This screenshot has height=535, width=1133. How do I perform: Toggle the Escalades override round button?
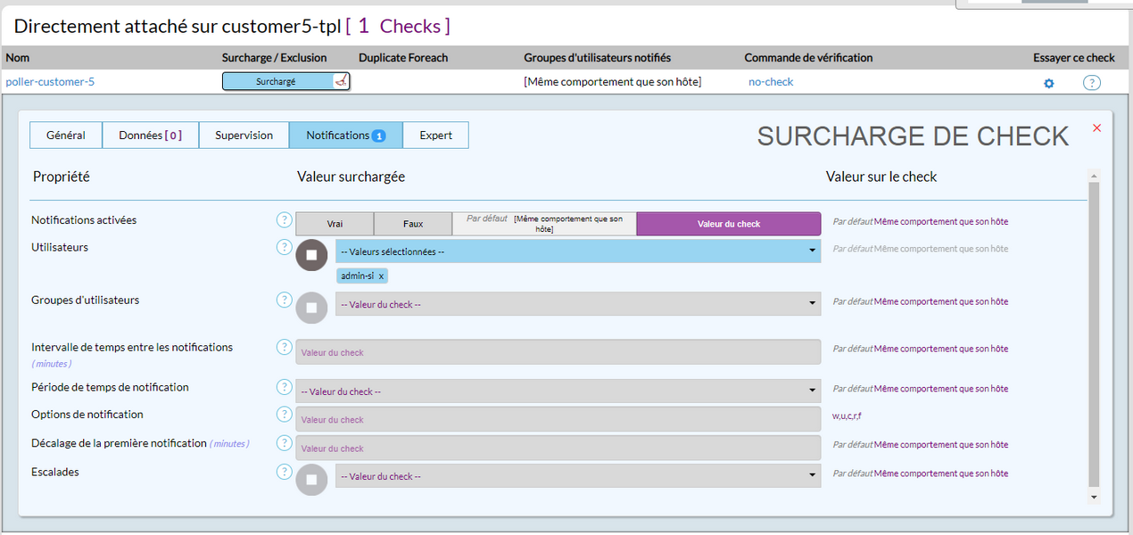(311, 480)
